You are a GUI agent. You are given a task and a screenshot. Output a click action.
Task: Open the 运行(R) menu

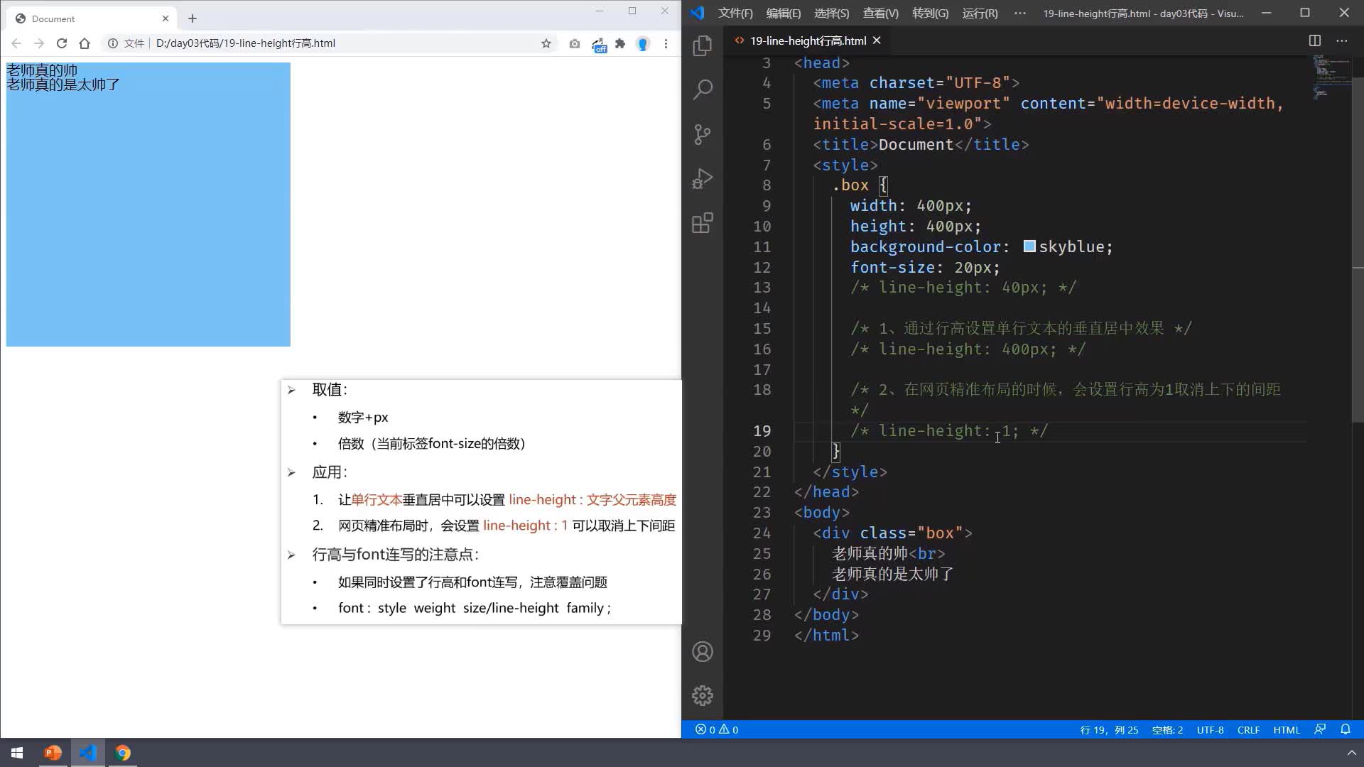980,13
